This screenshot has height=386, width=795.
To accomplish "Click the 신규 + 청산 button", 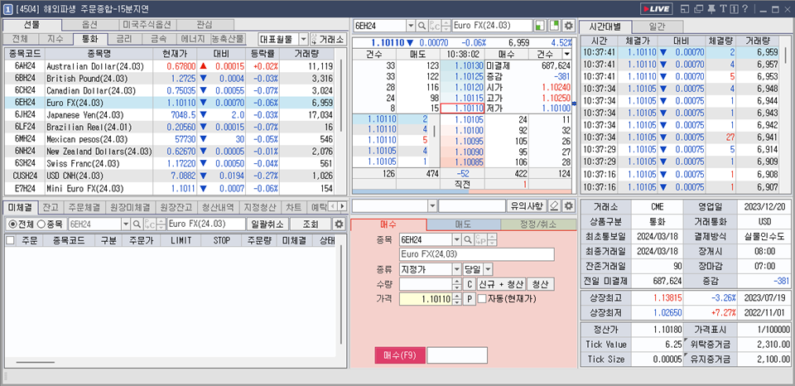I will 502,284.
